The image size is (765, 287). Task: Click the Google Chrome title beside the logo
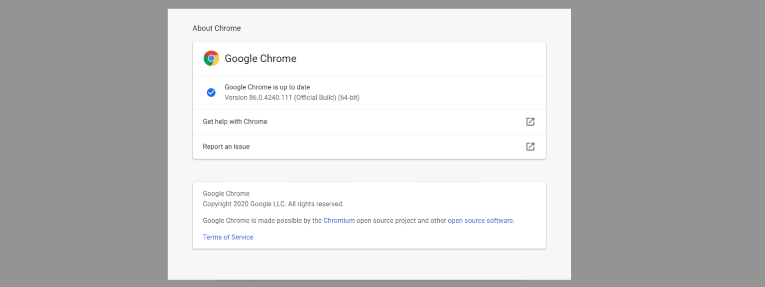[x=260, y=58]
